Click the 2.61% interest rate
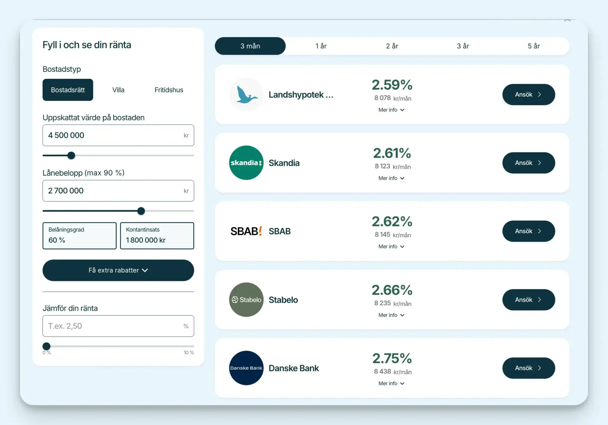The image size is (608, 425). [x=392, y=153]
